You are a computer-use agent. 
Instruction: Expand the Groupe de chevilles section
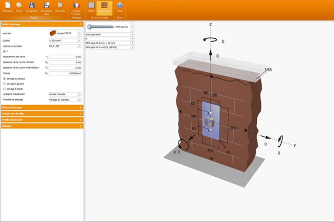pos(41,113)
